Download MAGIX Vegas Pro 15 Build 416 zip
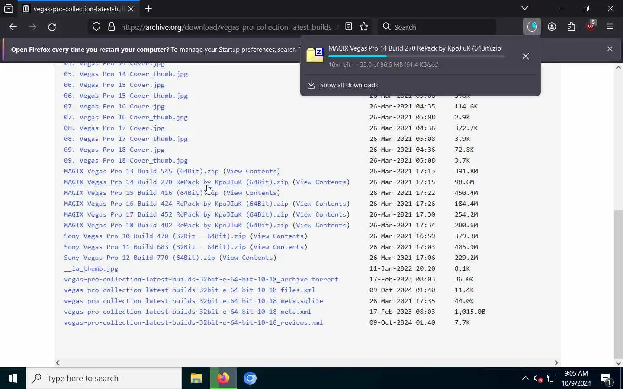 click(x=141, y=193)
